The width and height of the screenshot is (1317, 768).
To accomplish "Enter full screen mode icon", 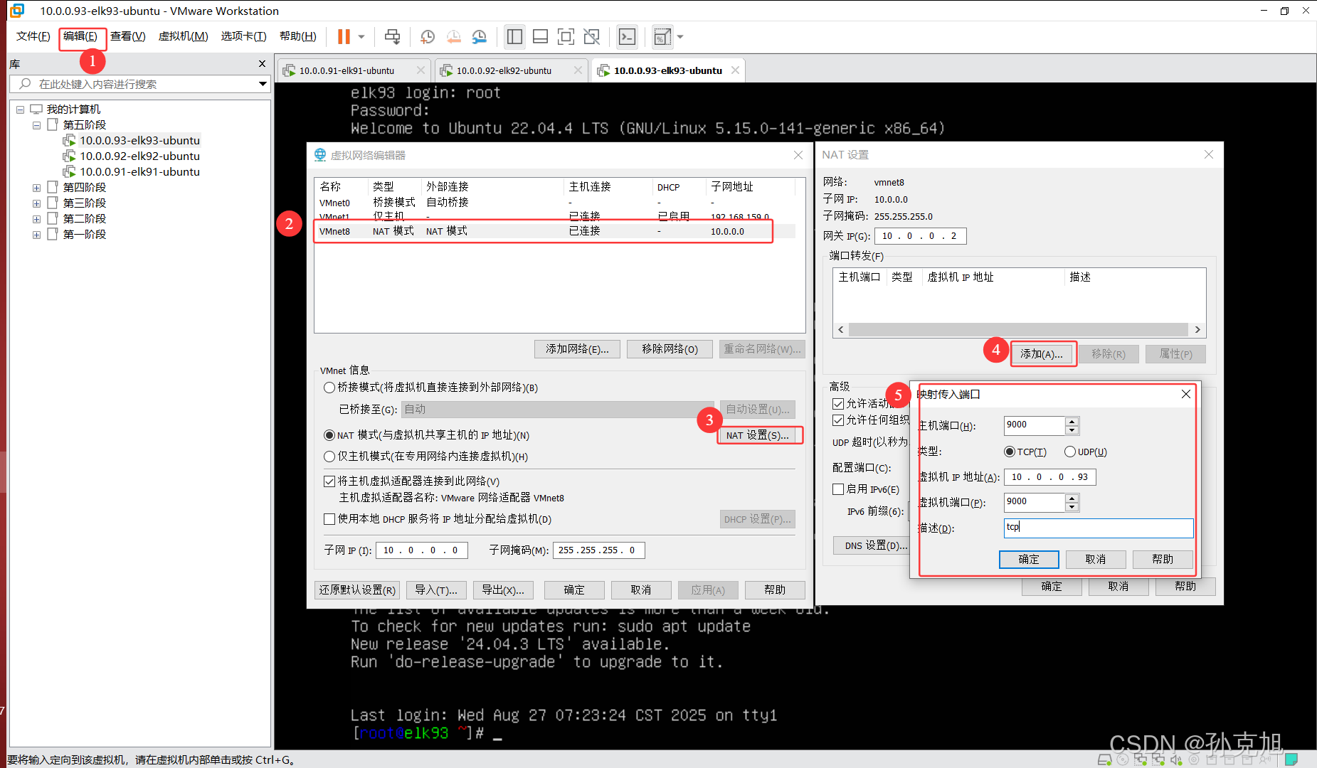I will coord(566,36).
